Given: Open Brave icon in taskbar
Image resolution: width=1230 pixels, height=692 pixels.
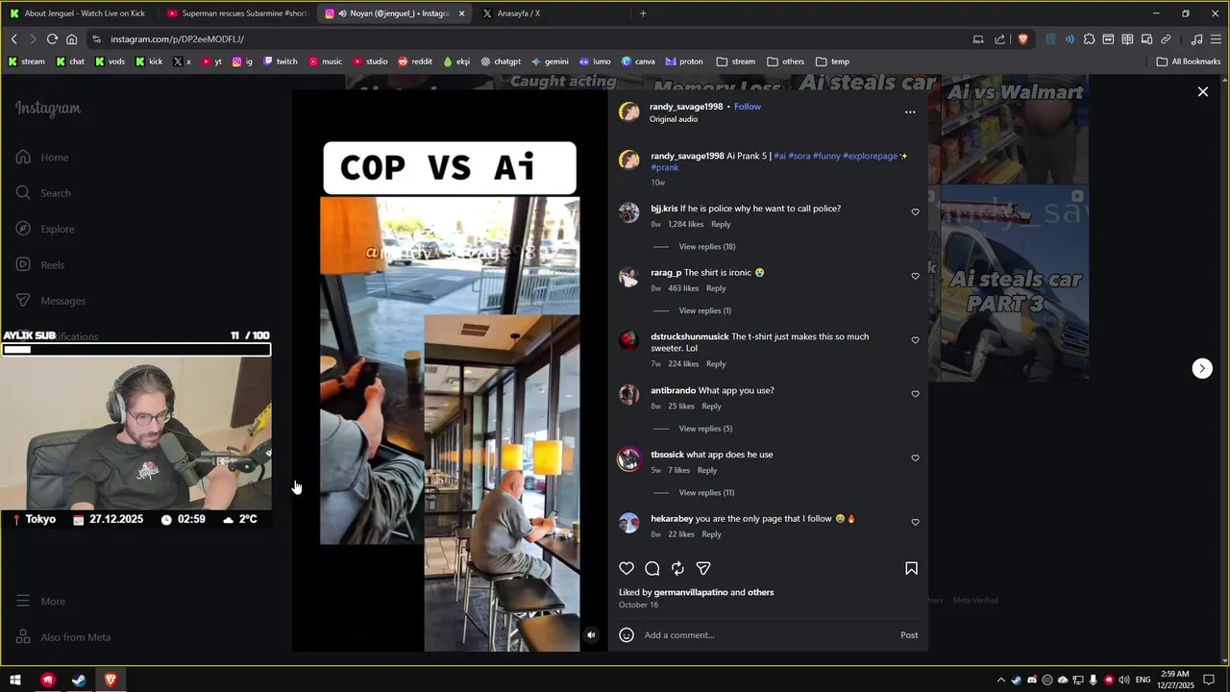Looking at the screenshot, I should (x=111, y=680).
